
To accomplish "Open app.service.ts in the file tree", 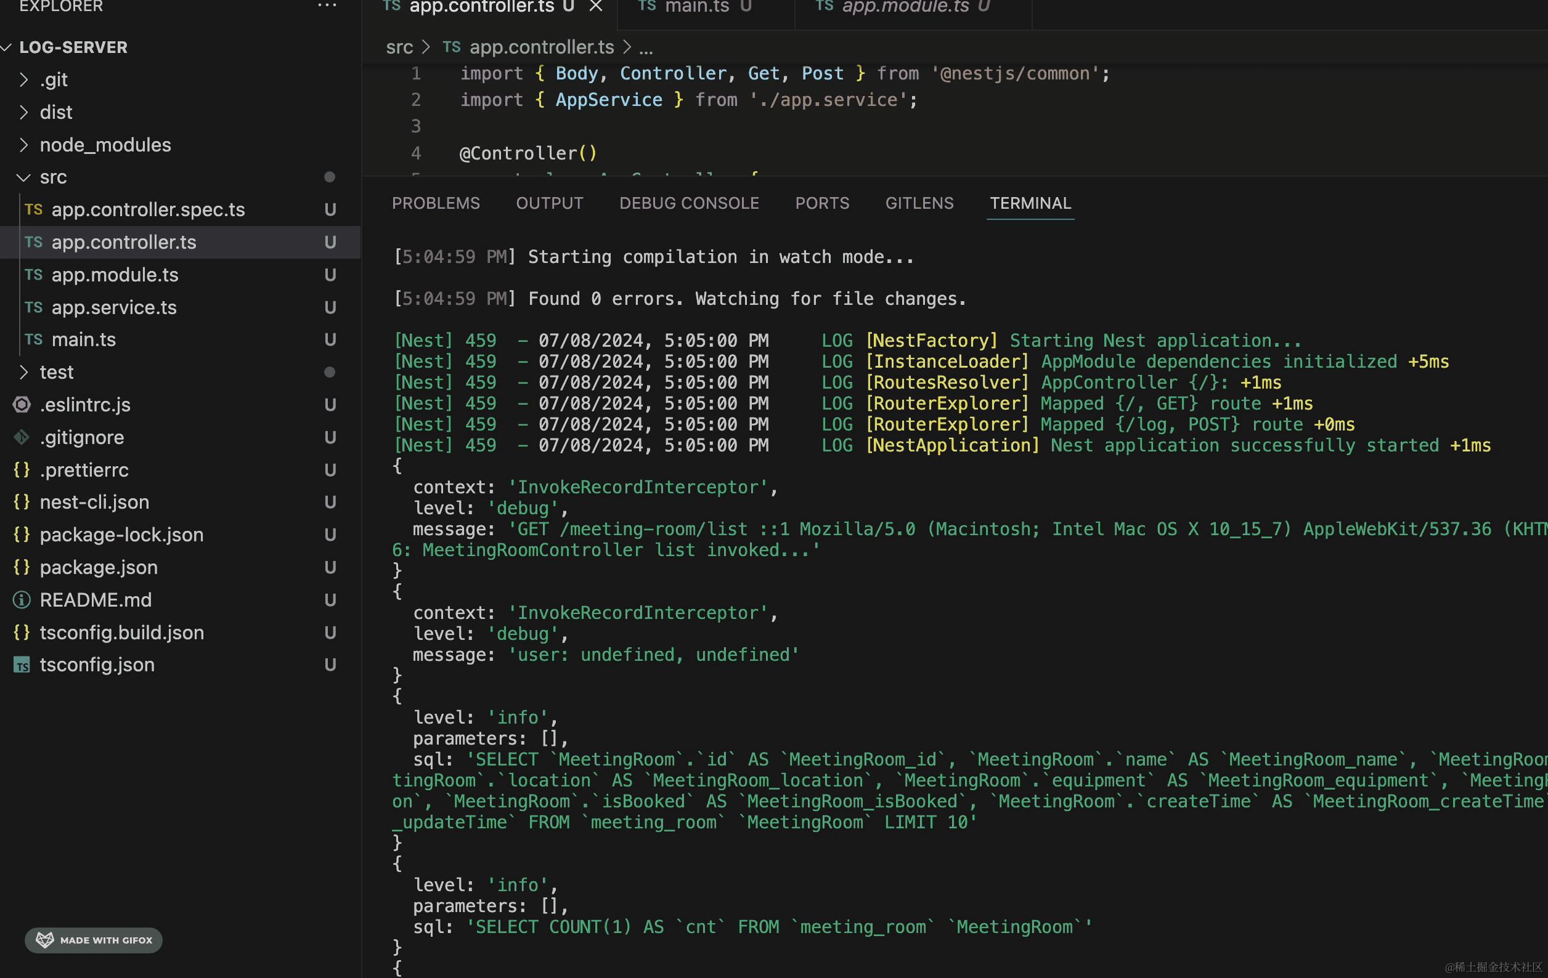I will (x=114, y=307).
